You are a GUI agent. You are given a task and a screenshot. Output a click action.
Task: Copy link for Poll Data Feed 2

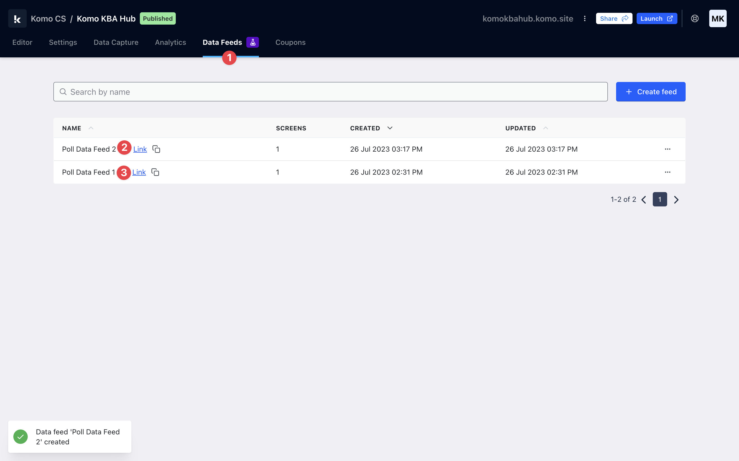point(156,149)
